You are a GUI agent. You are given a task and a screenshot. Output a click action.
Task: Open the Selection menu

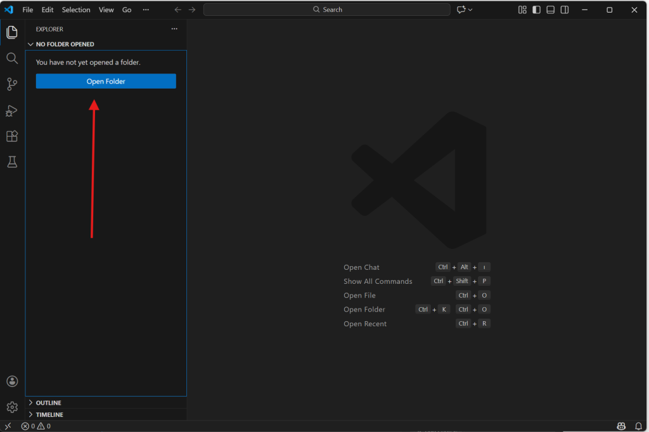point(76,10)
